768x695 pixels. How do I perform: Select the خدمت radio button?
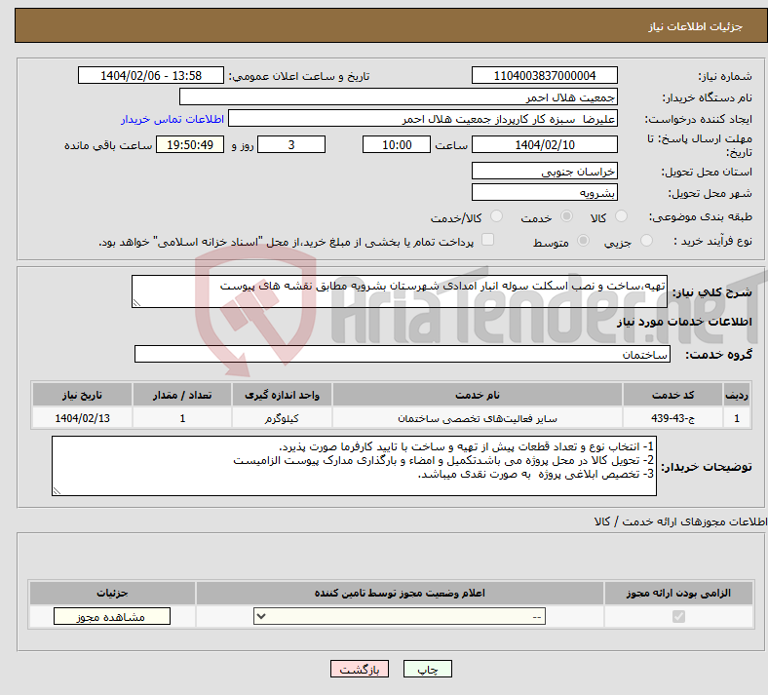coord(566,216)
